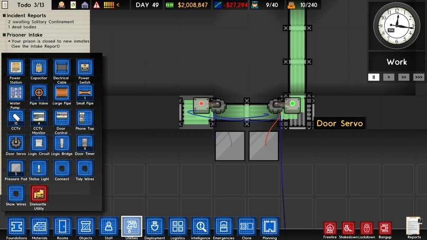Open the Planning tool
The width and height of the screenshot is (427, 240).
(x=270, y=226)
